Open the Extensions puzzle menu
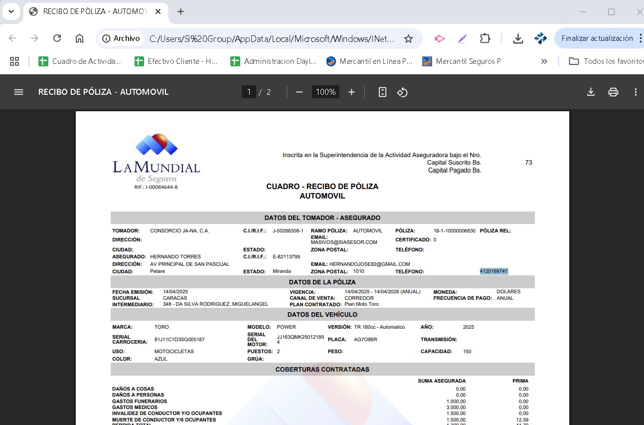644x425 pixels. point(484,38)
